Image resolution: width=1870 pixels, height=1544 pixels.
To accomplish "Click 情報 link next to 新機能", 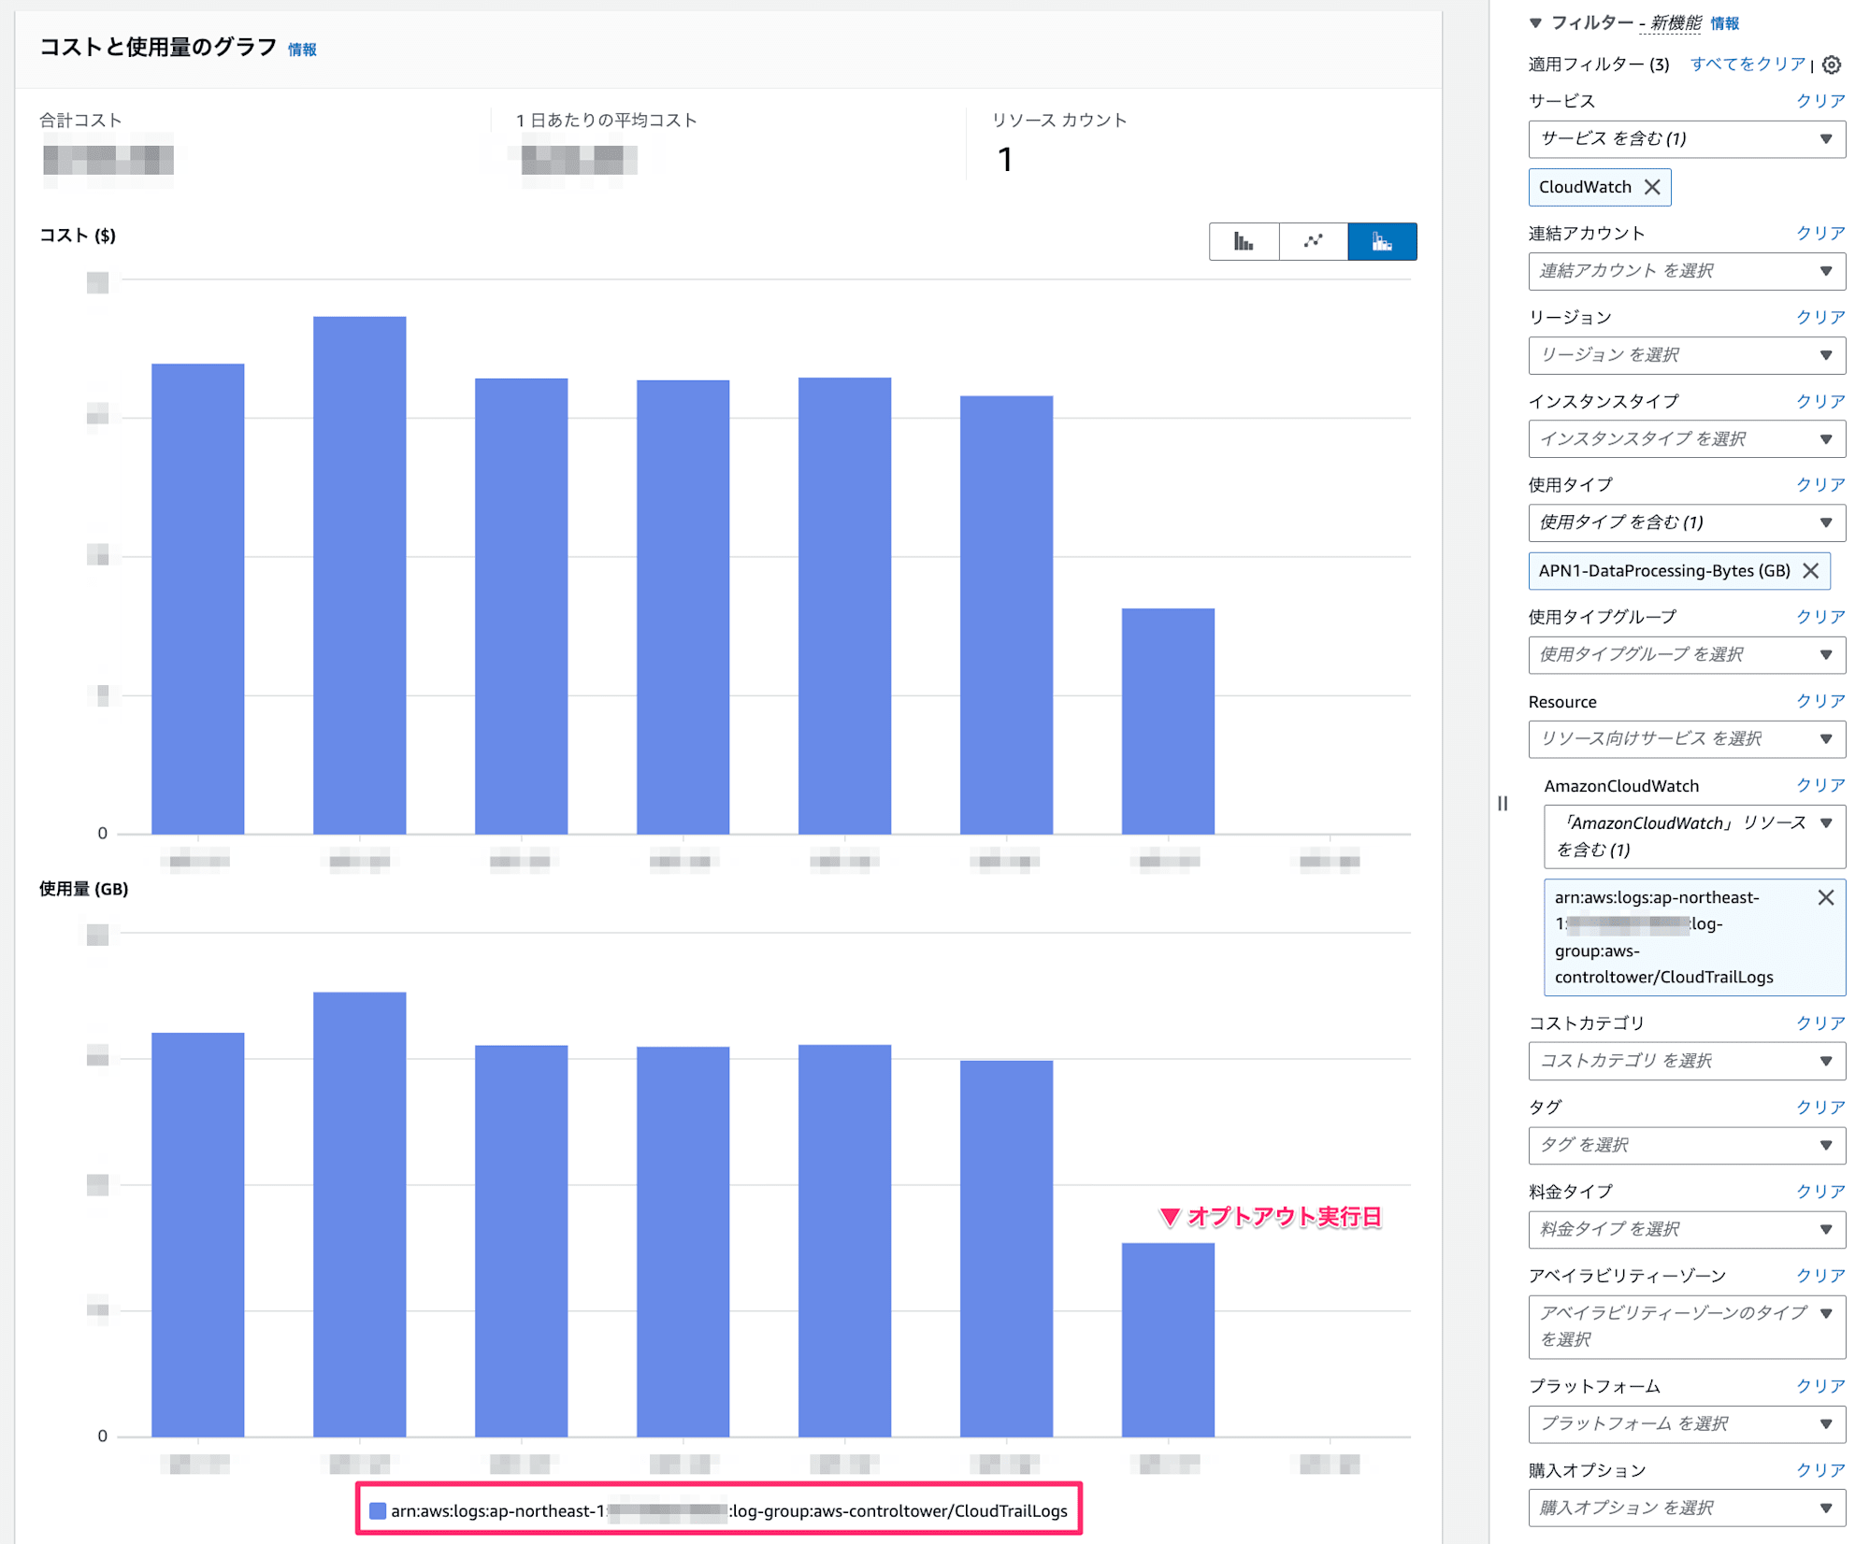I will (1724, 23).
